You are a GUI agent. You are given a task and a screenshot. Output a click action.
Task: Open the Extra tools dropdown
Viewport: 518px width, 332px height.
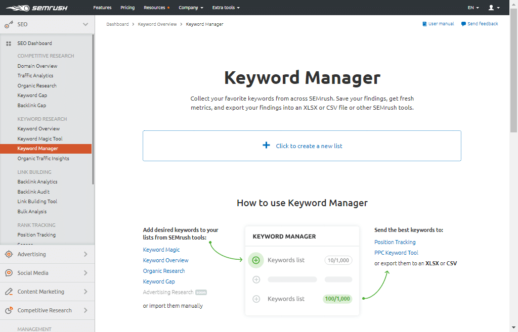coord(226,7)
